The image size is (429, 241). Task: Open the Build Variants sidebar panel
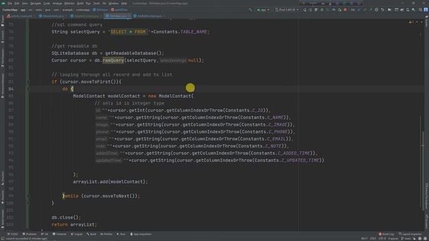pos(3,219)
